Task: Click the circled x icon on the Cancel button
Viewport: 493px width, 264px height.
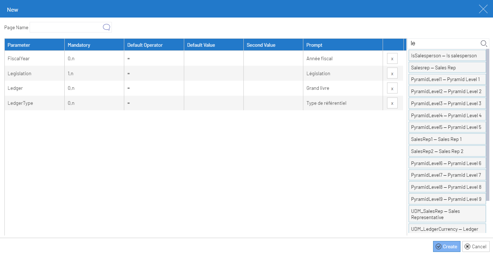Action: [467, 246]
